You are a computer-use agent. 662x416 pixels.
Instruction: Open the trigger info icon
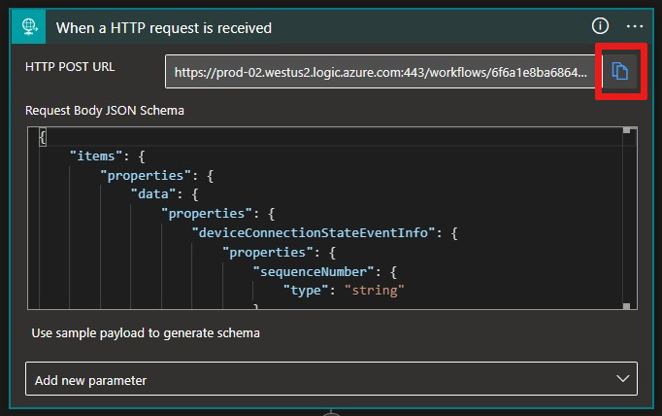point(602,26)
